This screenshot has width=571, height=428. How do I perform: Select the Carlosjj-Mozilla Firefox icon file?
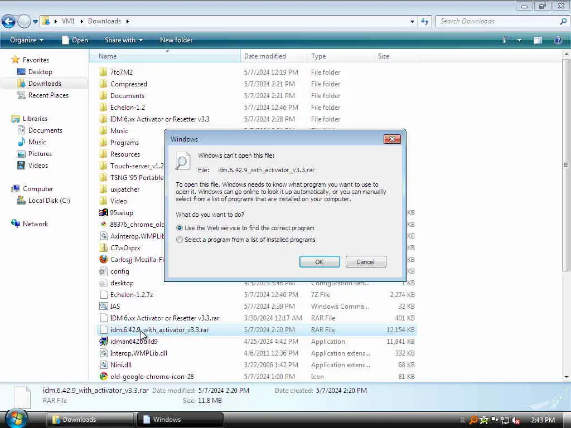click(x=103, y=259)
